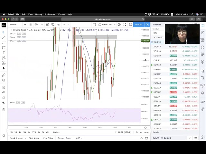This screenshot has width=206, height=154.
Task: Take chart snapshot with camera icon
Action: pyautogui.click(x=130, y=25)
